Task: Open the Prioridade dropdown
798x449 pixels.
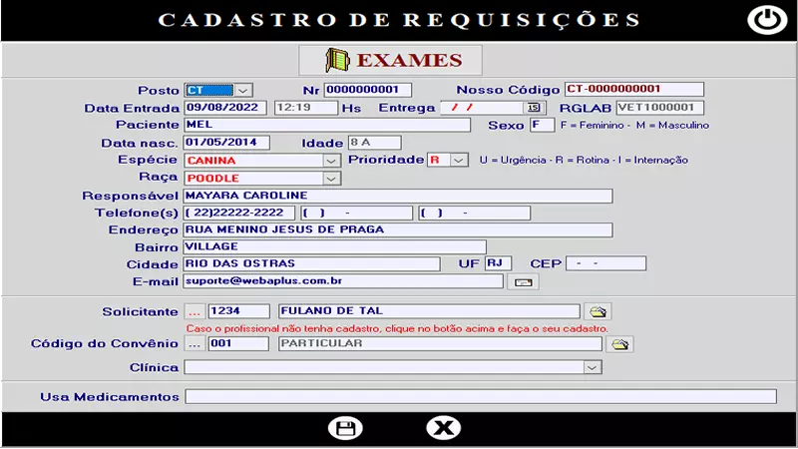Action: [x=459, y=160]
